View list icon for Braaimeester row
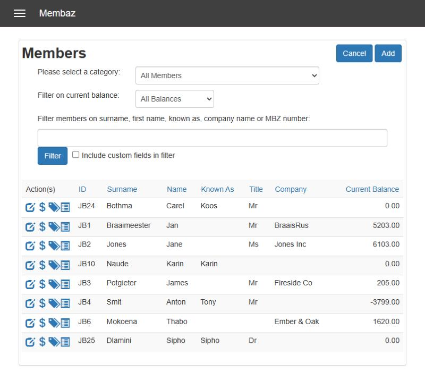 point(65,227)
